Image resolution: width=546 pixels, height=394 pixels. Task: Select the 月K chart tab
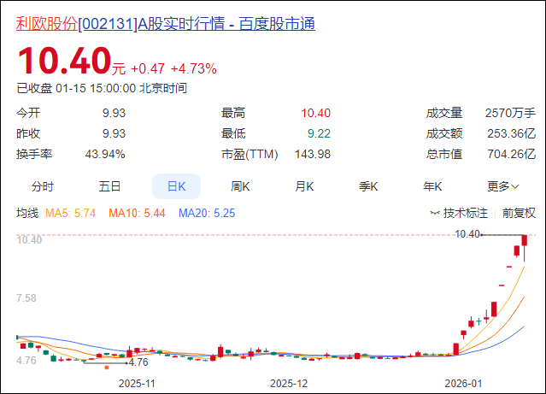(304, 186)
